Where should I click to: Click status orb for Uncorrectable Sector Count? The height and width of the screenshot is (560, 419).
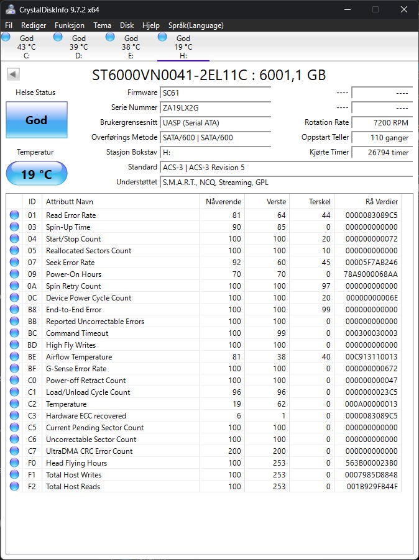[x=14, y=439]
